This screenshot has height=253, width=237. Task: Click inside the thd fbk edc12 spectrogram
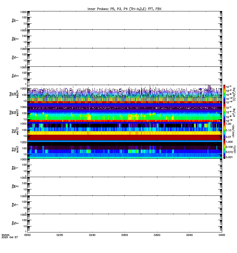tap(125, 131)
